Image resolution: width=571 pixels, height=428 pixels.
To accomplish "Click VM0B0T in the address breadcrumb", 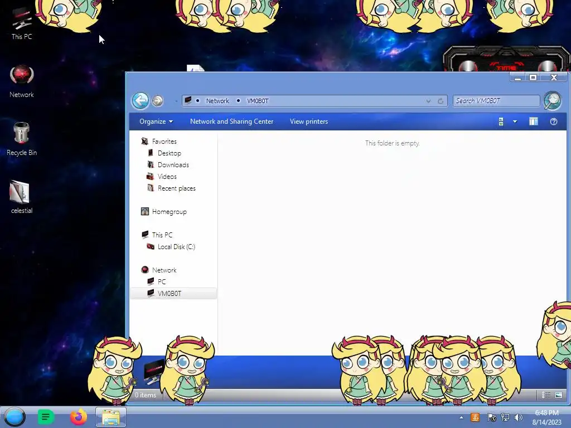I will (x=258, y=101).
